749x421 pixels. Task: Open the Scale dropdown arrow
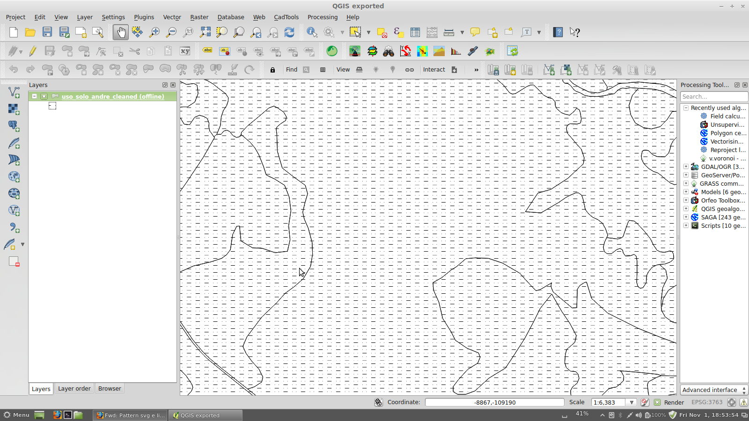(632, 402)
